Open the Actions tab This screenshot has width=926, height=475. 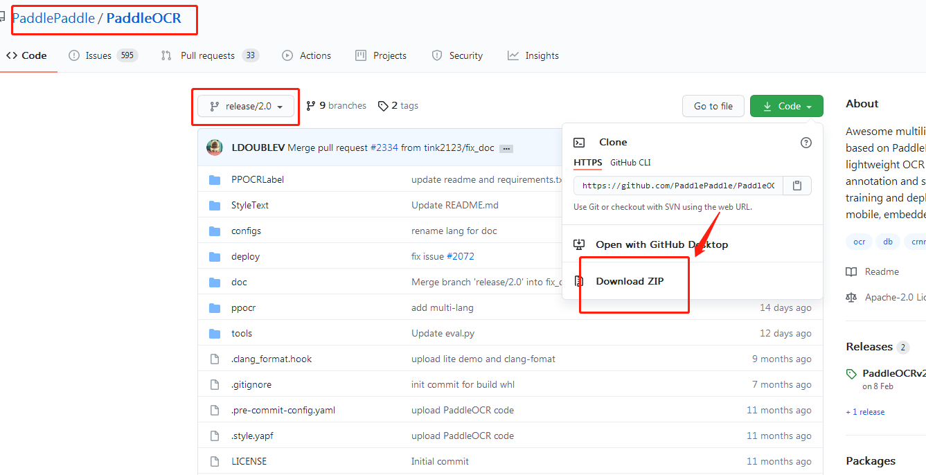(x=307, y=55)
